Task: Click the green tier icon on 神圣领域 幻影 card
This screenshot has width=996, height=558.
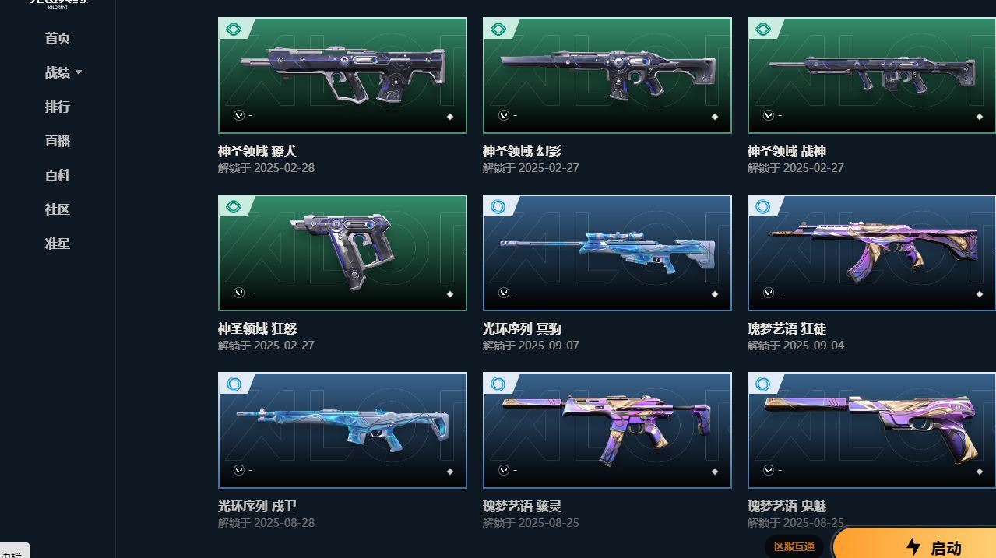Action: coord(498,30)
